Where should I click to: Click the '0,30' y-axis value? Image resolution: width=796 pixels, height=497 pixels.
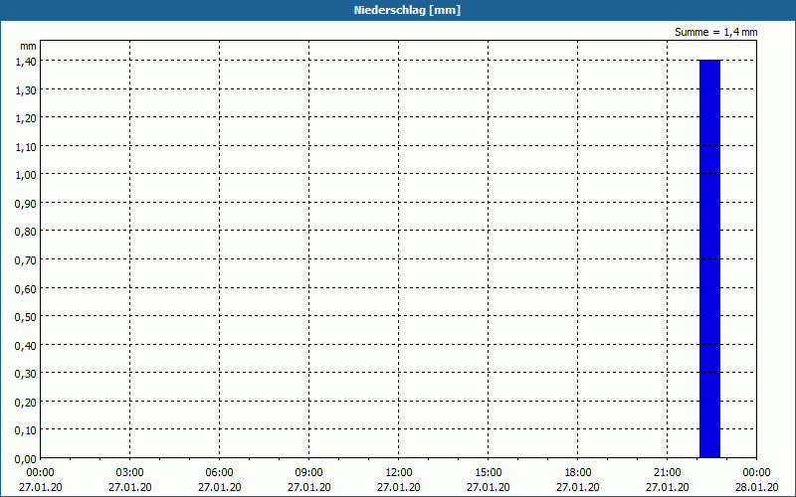26,374
